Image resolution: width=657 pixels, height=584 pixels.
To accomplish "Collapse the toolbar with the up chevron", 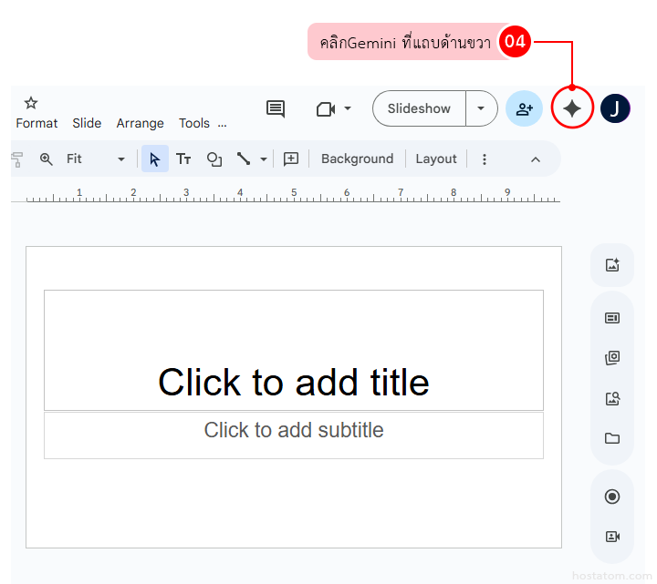I will click(x=536, y=159).
